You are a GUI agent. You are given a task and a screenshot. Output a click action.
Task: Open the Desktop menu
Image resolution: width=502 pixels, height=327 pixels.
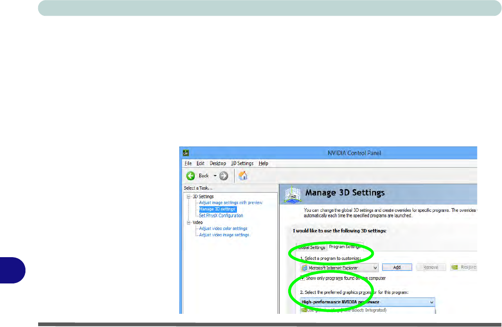[218, 163]
